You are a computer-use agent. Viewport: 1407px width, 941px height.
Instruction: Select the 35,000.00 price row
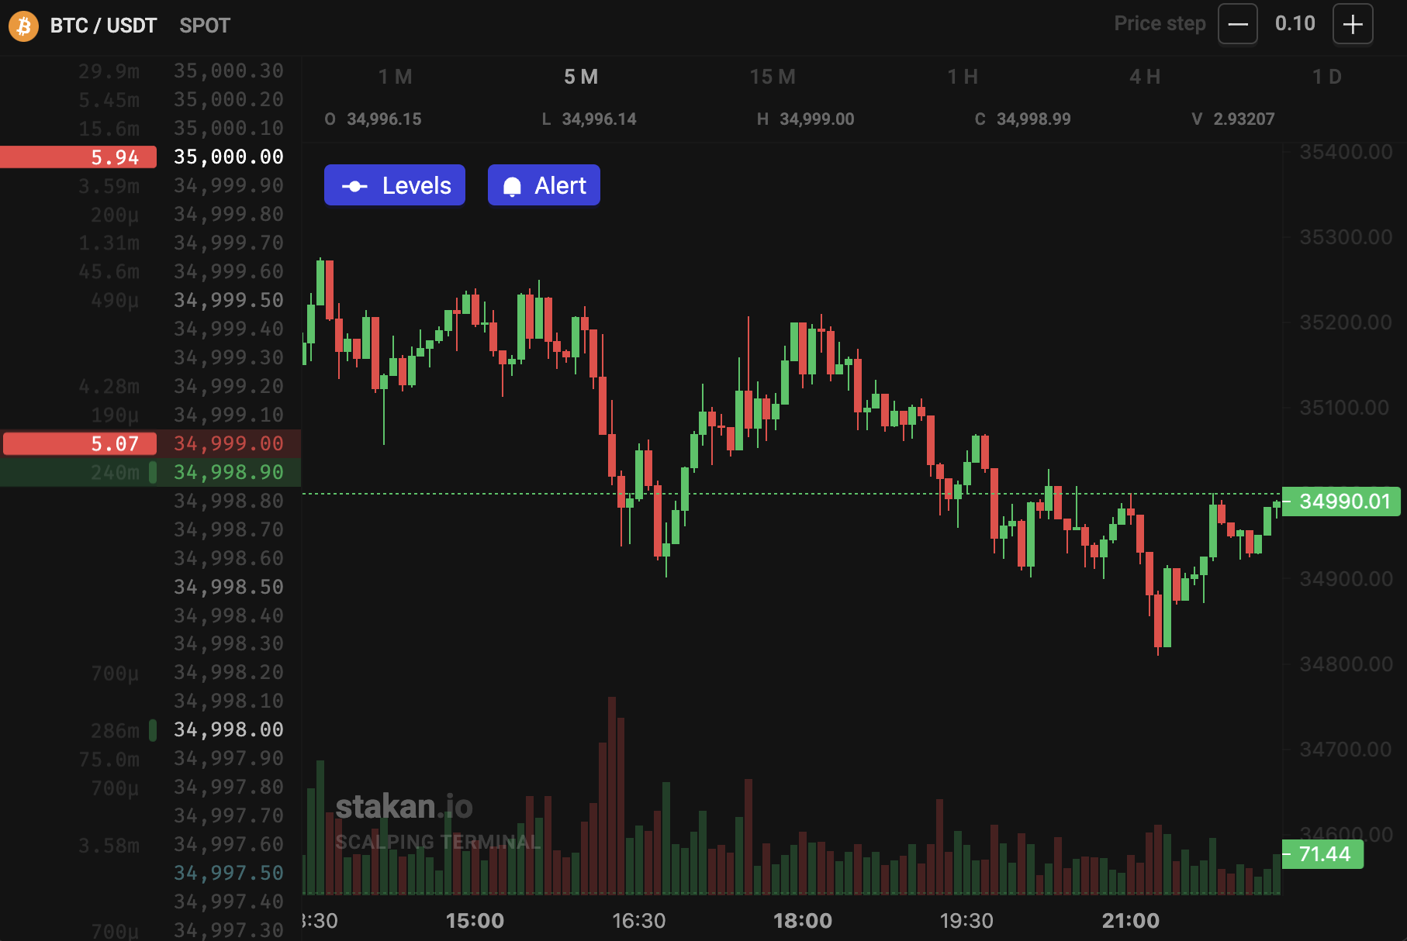tap(228, 156)
